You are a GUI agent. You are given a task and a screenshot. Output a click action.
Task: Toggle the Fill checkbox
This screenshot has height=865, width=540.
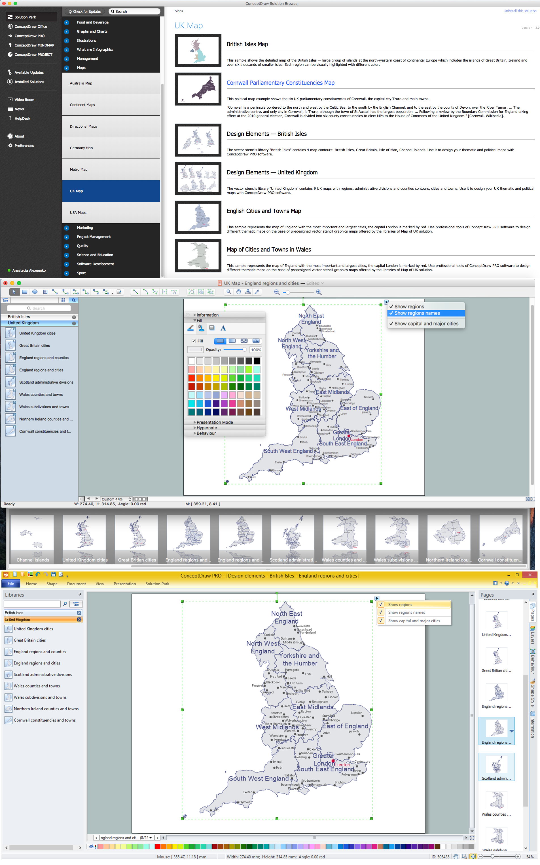(194, 341)
